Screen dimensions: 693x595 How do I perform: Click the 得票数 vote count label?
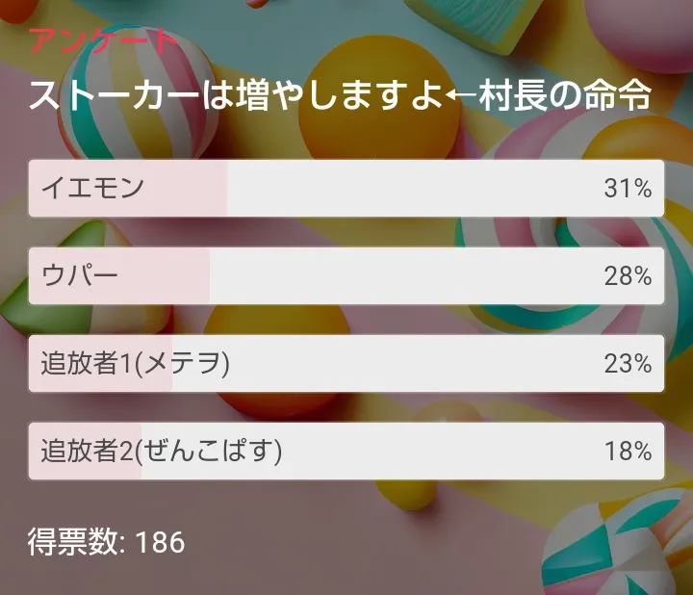(73, 542)
